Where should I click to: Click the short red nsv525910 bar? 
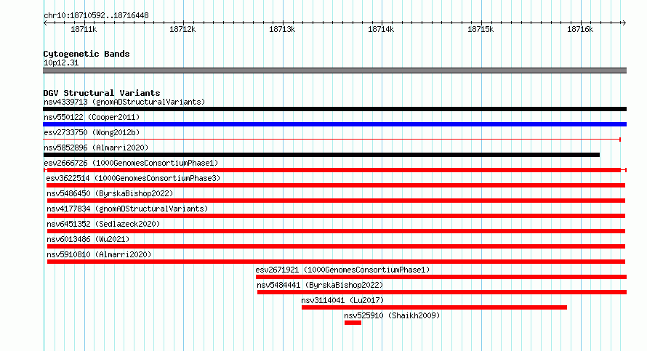[353, 323]
